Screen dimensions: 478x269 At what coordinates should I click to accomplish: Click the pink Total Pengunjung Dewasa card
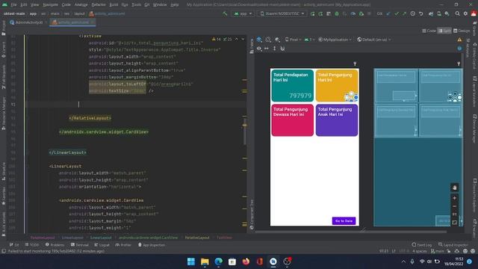click(x=292, y=120)
